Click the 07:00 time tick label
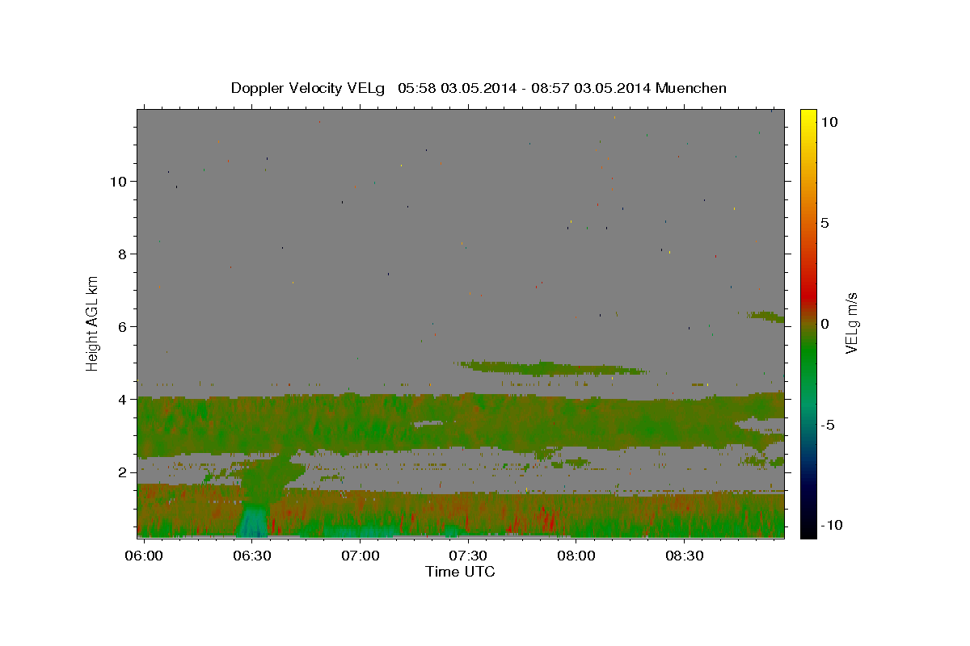This screenshot has height=646, width=970. [361, 556]
